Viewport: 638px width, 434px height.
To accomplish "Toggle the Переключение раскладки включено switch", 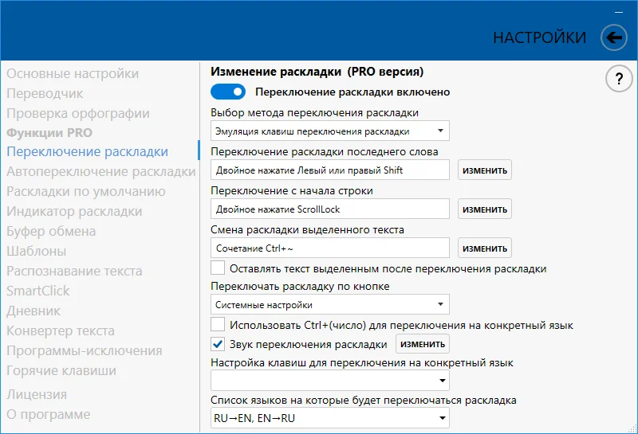I will [x=228, y=92].
